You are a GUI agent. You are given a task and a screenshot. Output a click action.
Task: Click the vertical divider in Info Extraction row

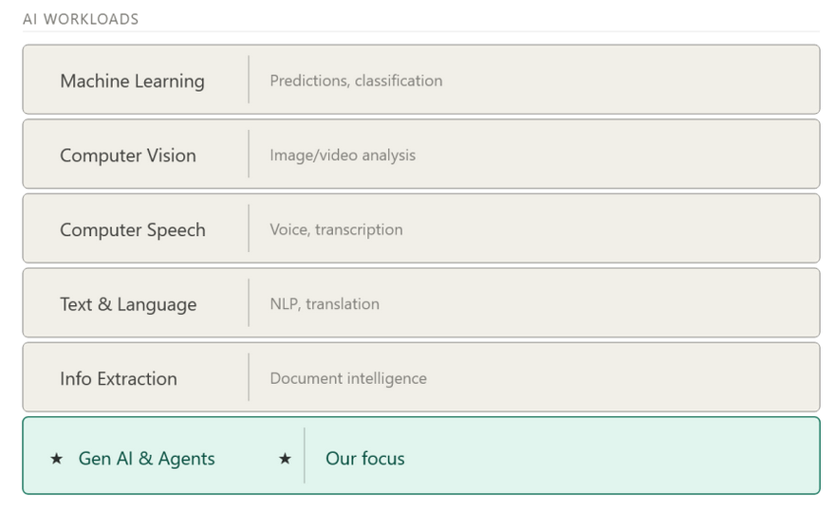point(249,377)
